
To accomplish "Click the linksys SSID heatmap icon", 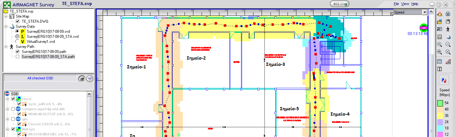I will tap(18, 129).
